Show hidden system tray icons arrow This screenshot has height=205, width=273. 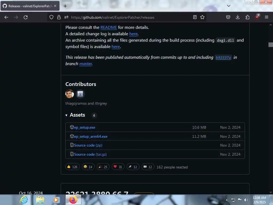tap(227, 200)
